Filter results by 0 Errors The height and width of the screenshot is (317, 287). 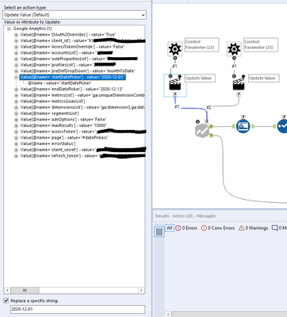pyautogui.click(x=186, y=228)
